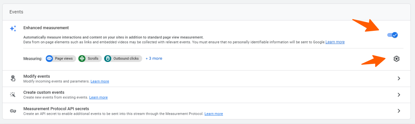Show the '+ 3 more' measured events
415x124 pixels.
click(154, 58)
